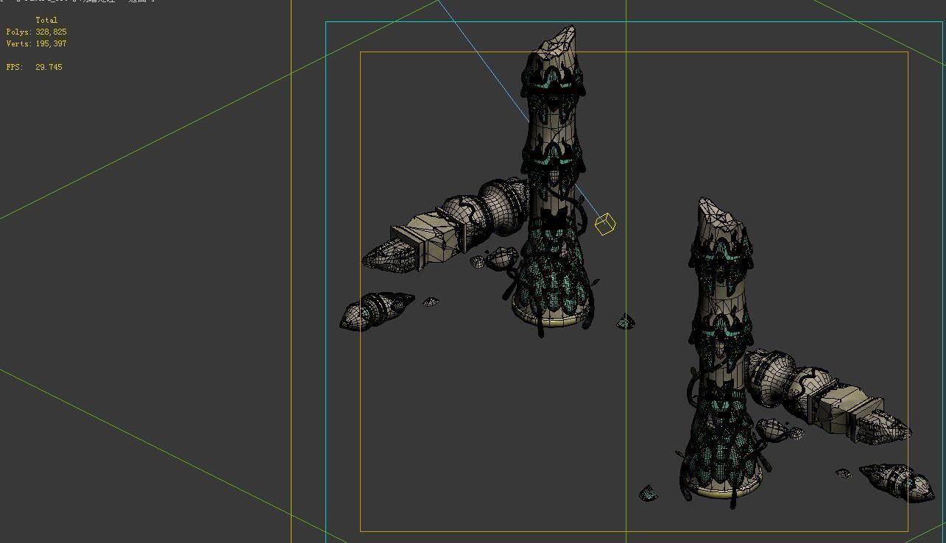Click the Polys count 328,825

[51, 32]
